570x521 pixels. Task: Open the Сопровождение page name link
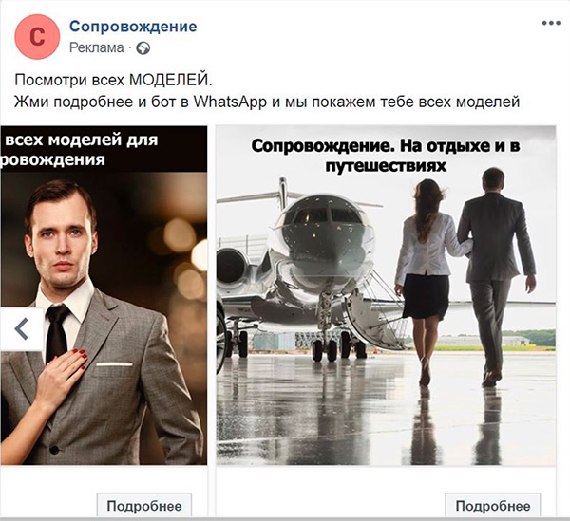click(133, 27)
